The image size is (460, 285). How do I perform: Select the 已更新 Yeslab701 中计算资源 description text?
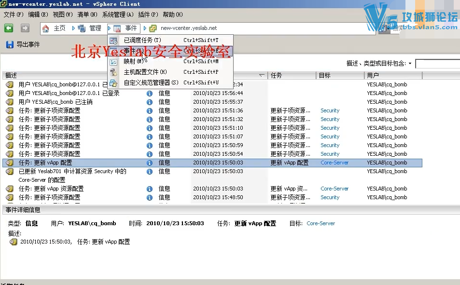(72, 176)
